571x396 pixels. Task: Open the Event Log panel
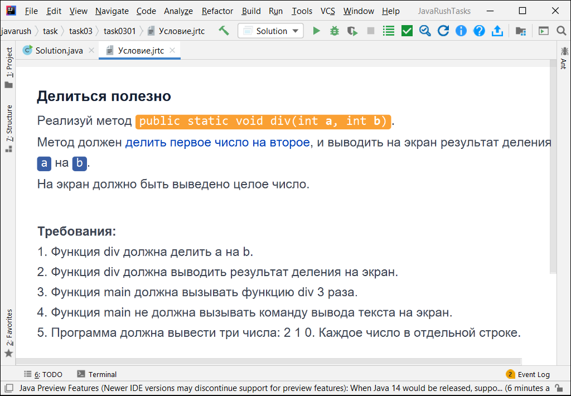[528, 374]
